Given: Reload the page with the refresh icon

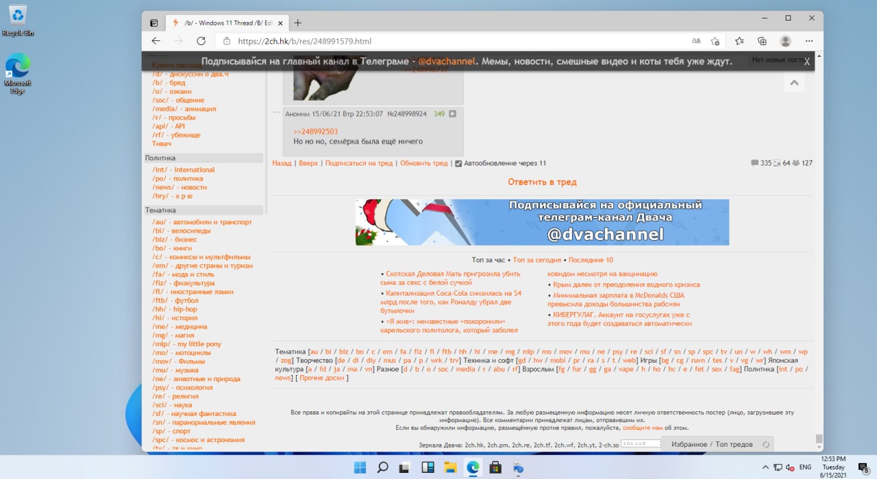Looking at the screenshot, I should [201, 41].
